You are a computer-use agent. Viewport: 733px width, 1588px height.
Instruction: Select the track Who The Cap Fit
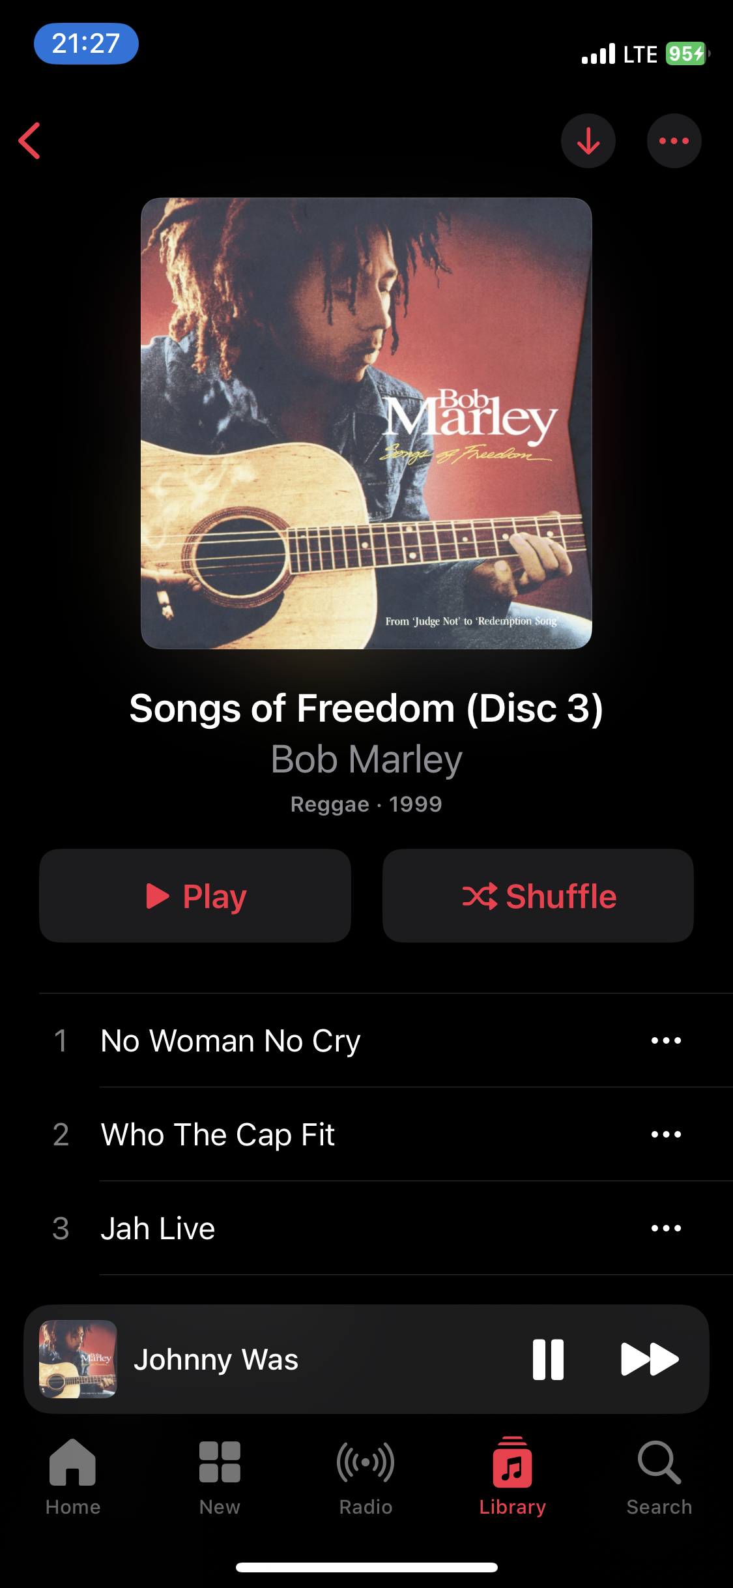tap(218, 1134)
